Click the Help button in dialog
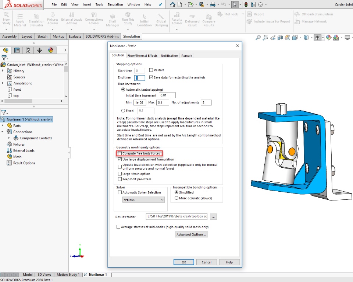The image size is (353, 282). (x=229, y=262)
